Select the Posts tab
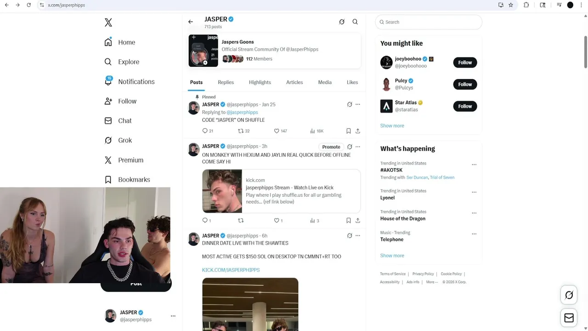 [x=196, y=82]
